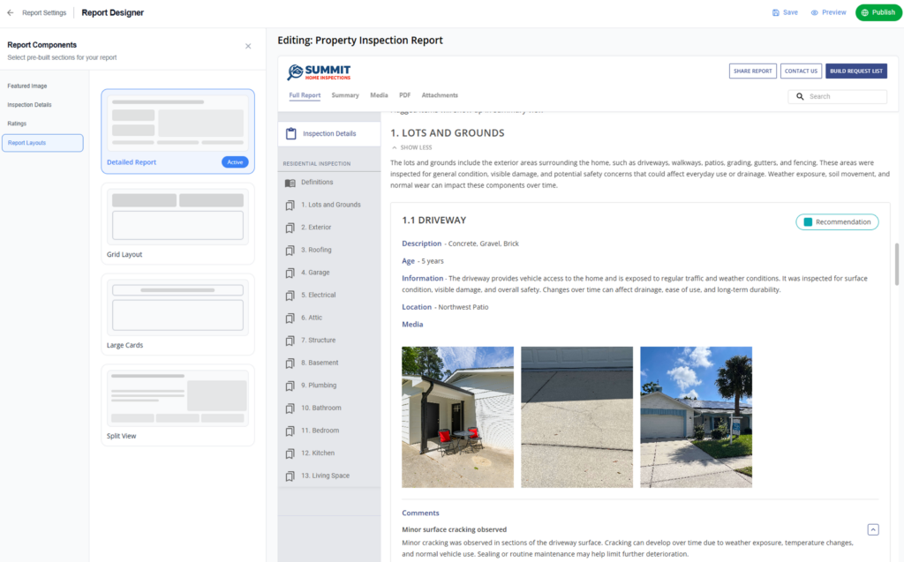Click the copy icon beside 9. Plumbing
Viewport: 904px width, 562px height.
pos(290,386)
